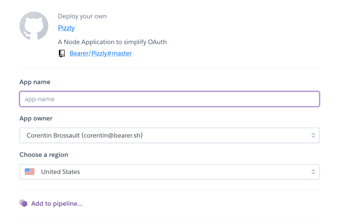Click the app-name placeholder text

[40, 99]
